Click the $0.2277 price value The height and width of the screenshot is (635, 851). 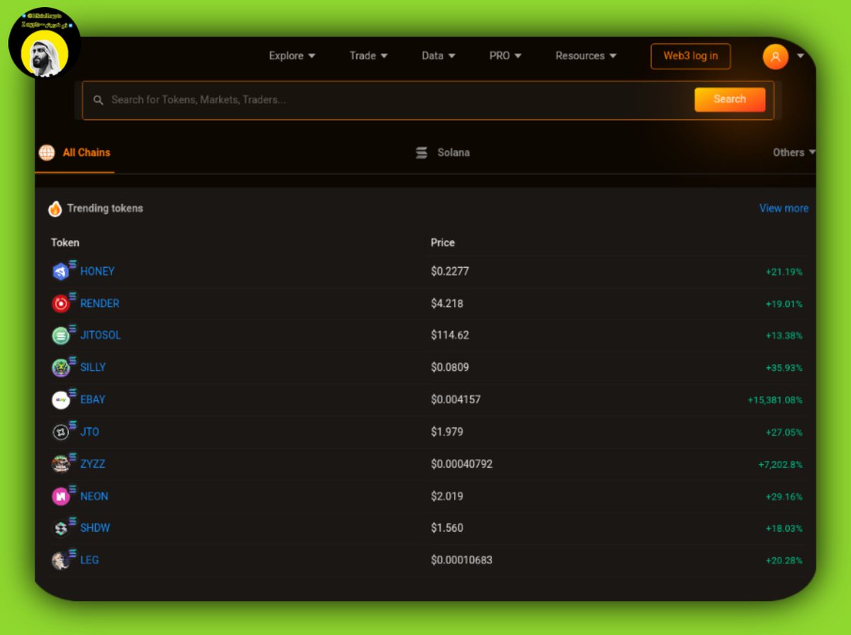[450, 271]
